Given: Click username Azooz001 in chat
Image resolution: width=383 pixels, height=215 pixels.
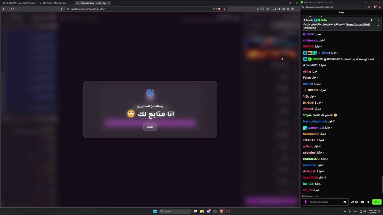Looking at the screenshot, I should pos(310,65).
